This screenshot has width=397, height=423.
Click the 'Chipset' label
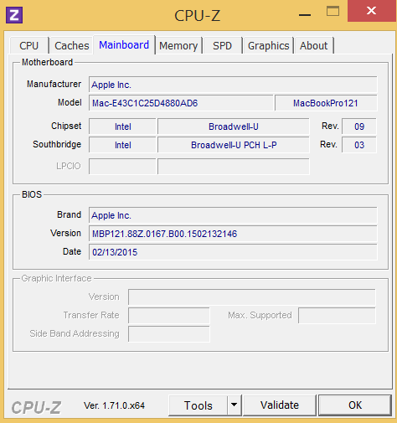pyautogui.click(x=66, y=126)
